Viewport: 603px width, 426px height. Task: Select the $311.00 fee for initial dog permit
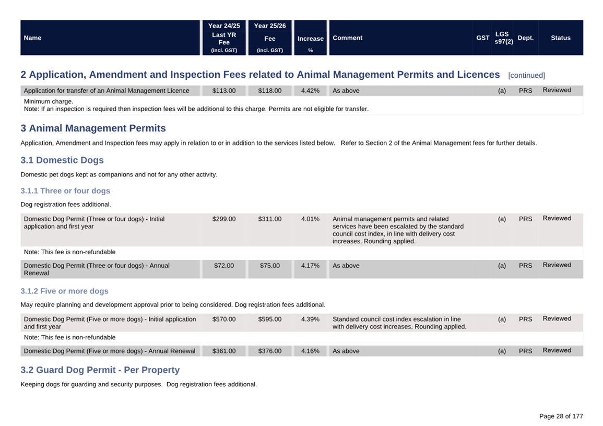269,219
